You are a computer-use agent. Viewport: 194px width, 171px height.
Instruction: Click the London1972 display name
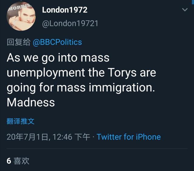coord(65,10)
